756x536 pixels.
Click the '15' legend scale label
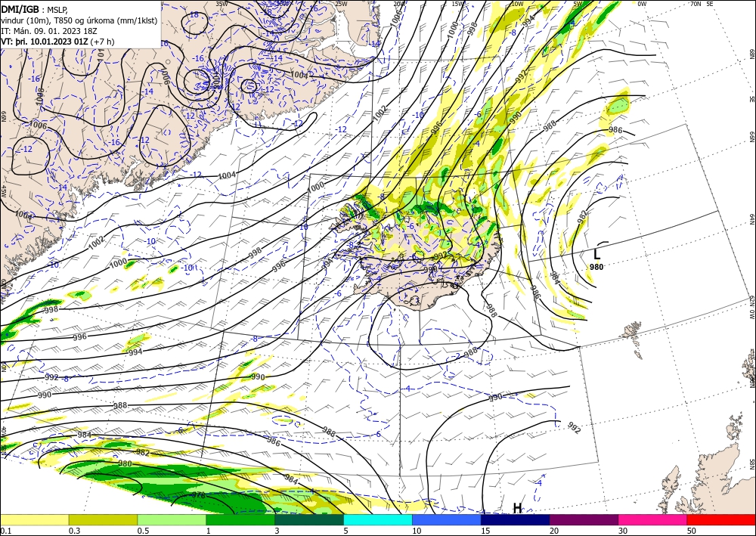pyautogui.click(x=485, y=531)
